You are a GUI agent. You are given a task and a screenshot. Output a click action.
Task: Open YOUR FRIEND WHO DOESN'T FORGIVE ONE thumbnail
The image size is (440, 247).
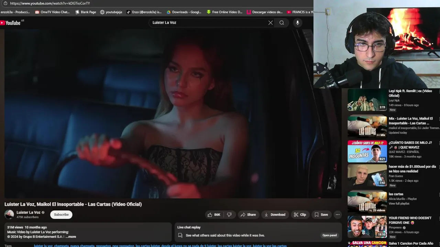click(x=367, y=227)
